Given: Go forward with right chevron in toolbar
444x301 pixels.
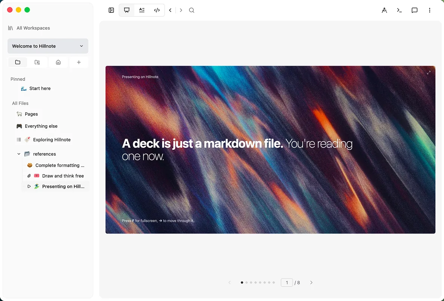Looking at the screenshot, I should click(181, 10).
